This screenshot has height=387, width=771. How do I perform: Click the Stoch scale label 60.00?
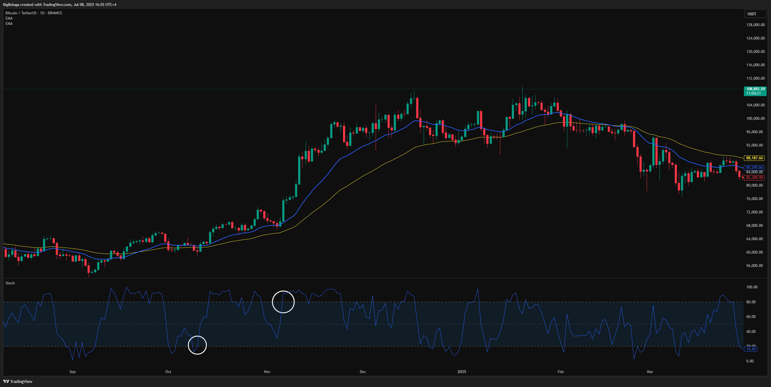[x=751, y=317]
